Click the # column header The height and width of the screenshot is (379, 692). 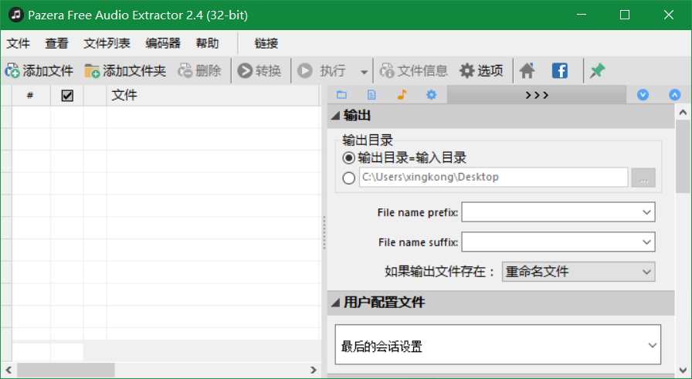pyautogui.click(x=30, y=95)
